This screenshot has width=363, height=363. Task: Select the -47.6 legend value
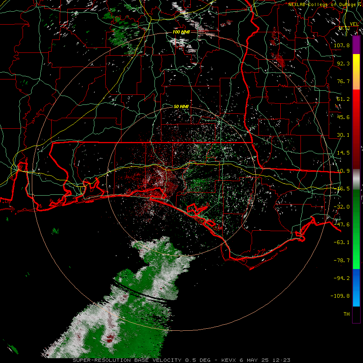coord(342,225)
